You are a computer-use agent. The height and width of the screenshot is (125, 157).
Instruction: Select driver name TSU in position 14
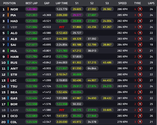point(14,86)
